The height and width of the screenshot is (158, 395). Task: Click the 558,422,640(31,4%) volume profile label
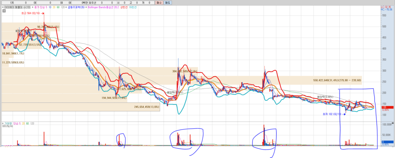[x=337, y=80]
